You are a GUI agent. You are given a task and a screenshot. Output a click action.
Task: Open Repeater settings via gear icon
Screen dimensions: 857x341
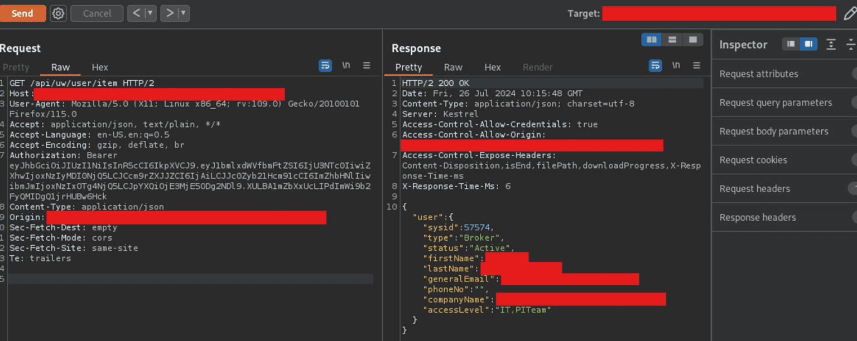[57, 13]
